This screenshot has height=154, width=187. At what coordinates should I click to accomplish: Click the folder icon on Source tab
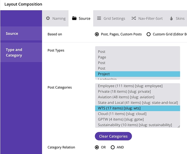click(x=74, y=19)
